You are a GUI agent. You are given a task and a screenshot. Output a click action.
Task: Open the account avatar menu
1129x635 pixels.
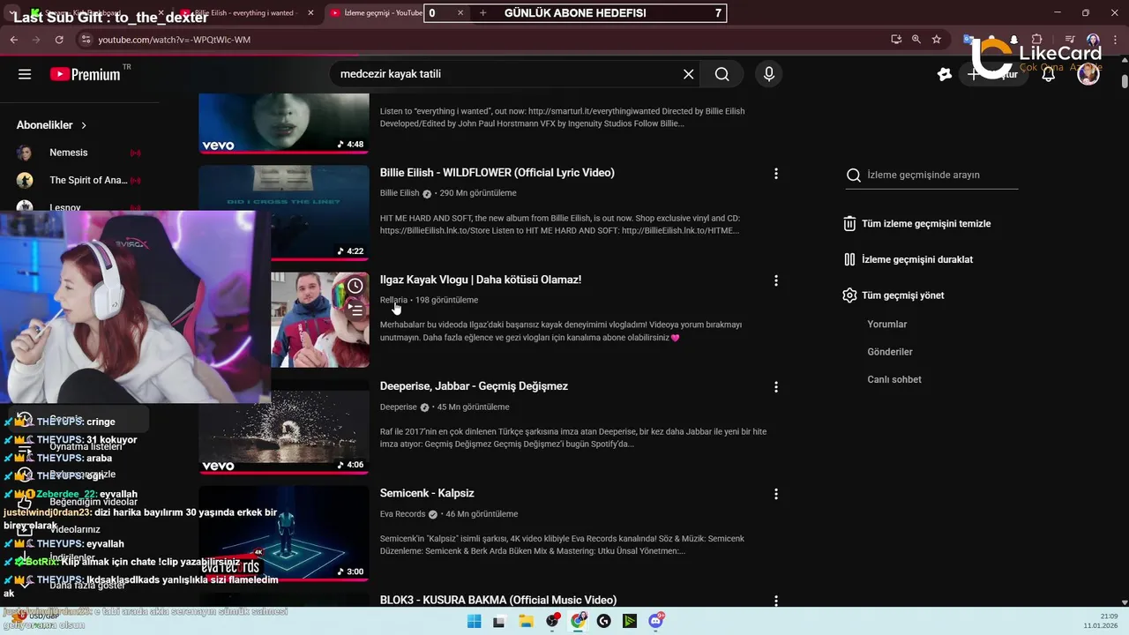pyautogui.click(x=1088, y=74)
